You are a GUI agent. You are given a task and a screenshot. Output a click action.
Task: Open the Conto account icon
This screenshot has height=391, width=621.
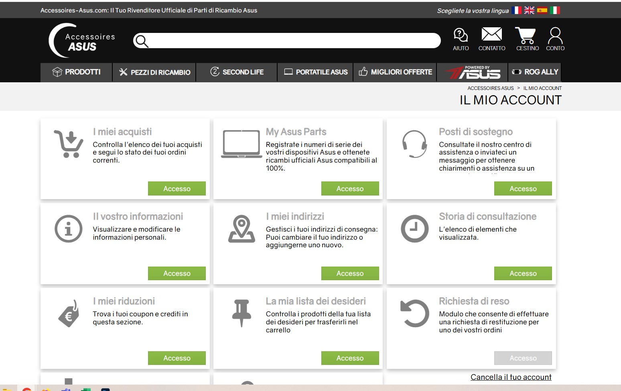click(x=555, y=39)
